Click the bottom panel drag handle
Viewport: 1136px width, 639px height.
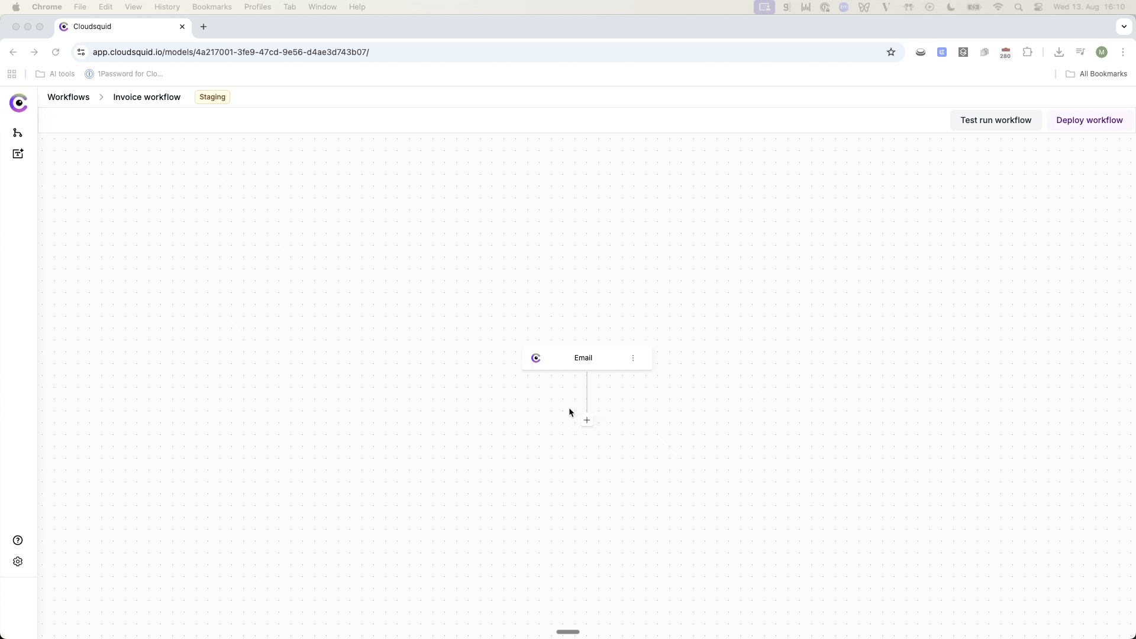point(568,632)
